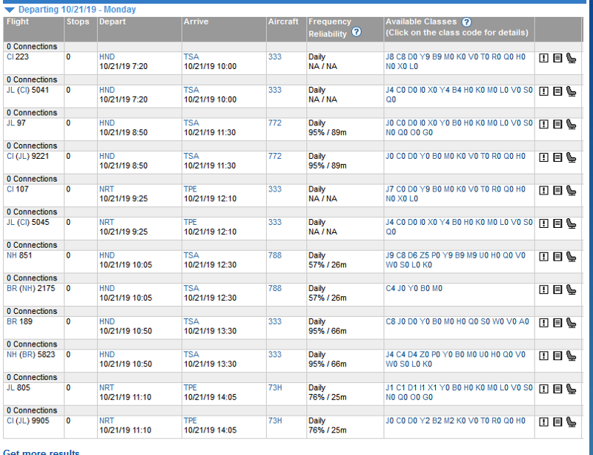Open the Frequency Reliability help icon
This screenshot has width=593, height=455.
(357, 32)
